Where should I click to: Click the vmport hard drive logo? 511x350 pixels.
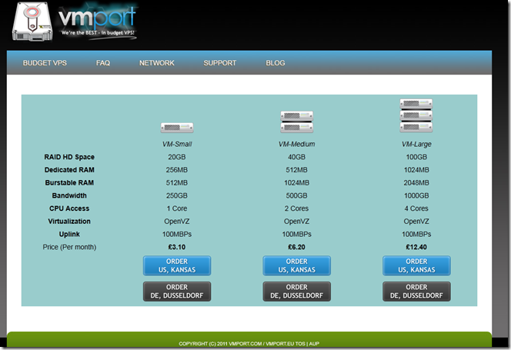32,22
